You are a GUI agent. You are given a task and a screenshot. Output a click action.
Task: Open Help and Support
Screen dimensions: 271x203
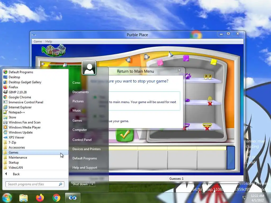(x=85, y=167)
